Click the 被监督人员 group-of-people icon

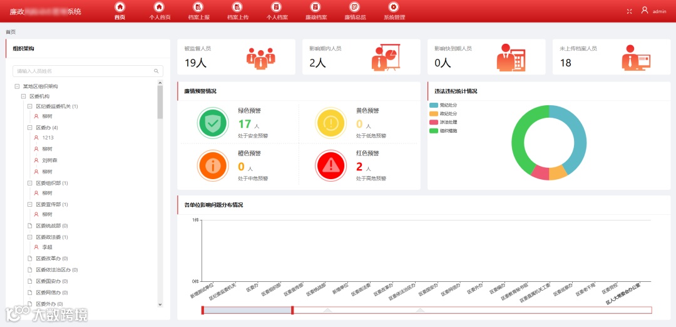[261, 58]
